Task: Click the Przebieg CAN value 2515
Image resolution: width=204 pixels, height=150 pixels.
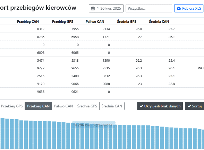Action: pyautogui.click(x=41, y=76)
